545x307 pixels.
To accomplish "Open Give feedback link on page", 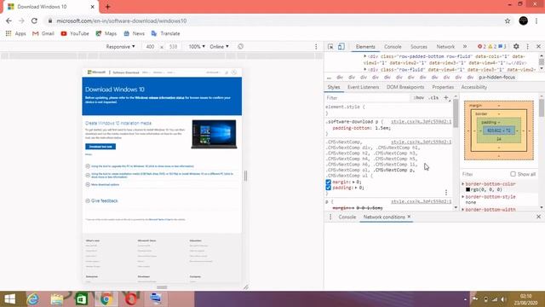I will point(104,201).
